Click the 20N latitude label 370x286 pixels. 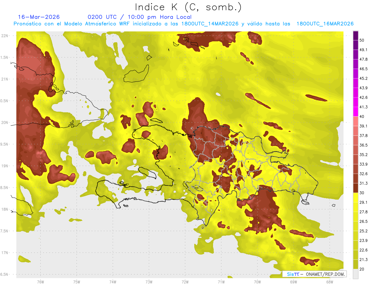point(4,122)
